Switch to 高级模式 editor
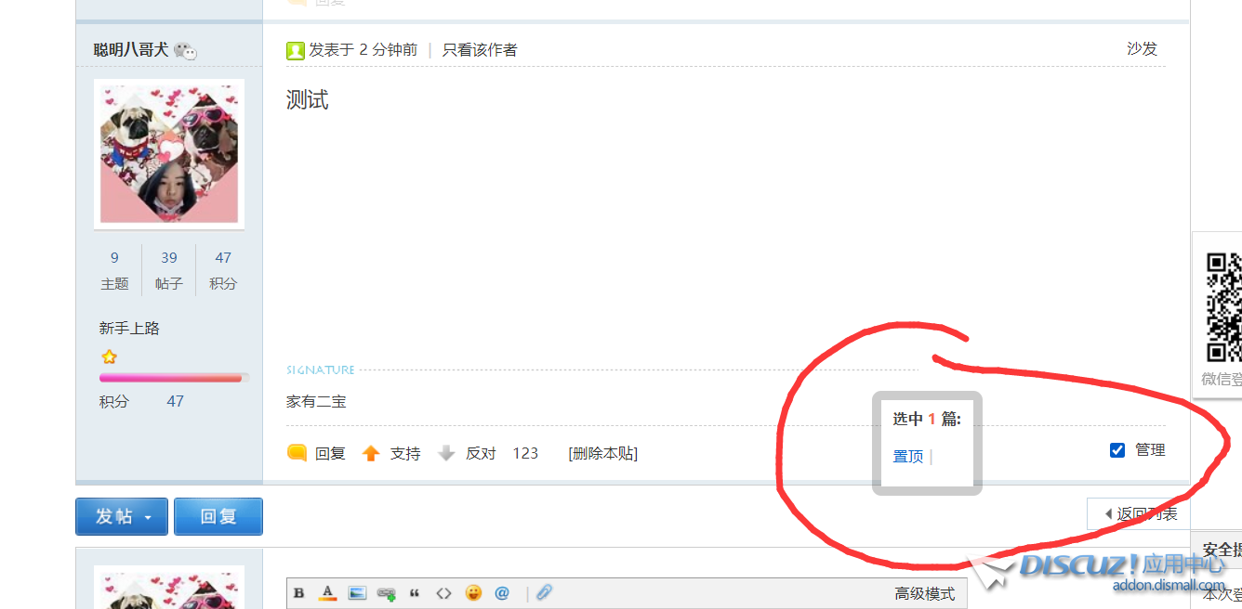The width and height of the screenshot is (1242, 609). (924, 594)
